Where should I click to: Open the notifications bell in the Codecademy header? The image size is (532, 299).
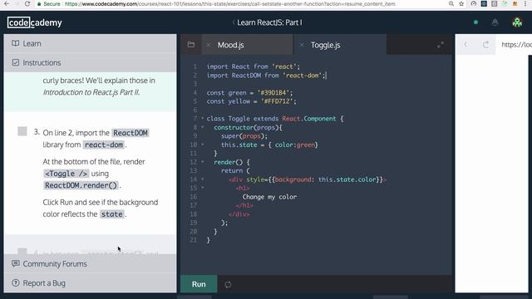click(x=495, y=22)
